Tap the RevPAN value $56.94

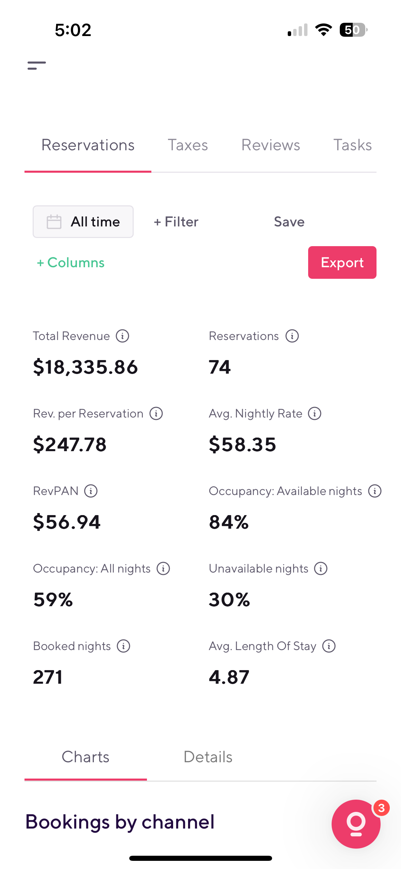click(x=67, y=522)
